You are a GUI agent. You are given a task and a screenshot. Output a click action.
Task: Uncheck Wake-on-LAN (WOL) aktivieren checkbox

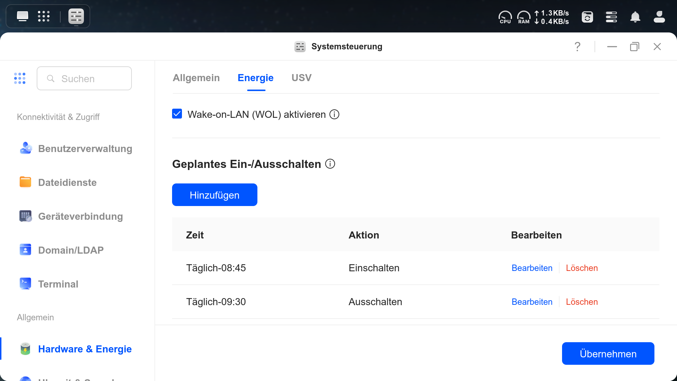pyautogui.click(x=177, y=114)
